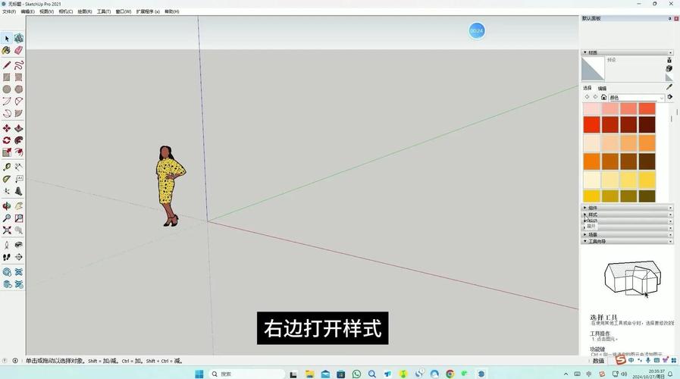Open the materials details arrow menu
This screenshot has height=379, width=680.
[x=670, y=97]
